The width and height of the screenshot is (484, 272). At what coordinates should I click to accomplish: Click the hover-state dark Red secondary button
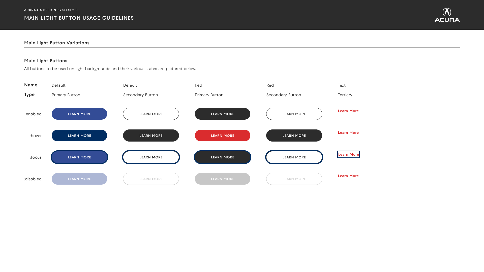pyautogui.click(x=294, y=135)
